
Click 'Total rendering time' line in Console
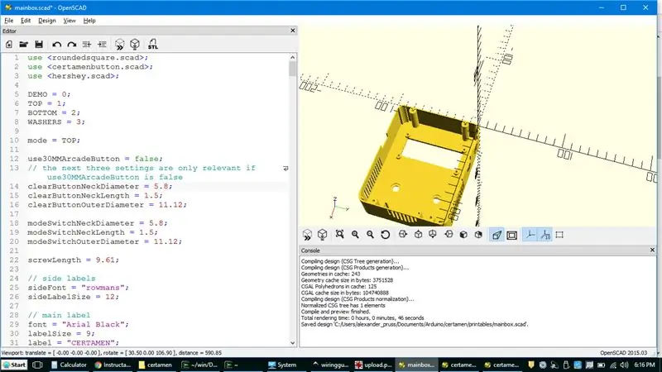coord(362,318)
